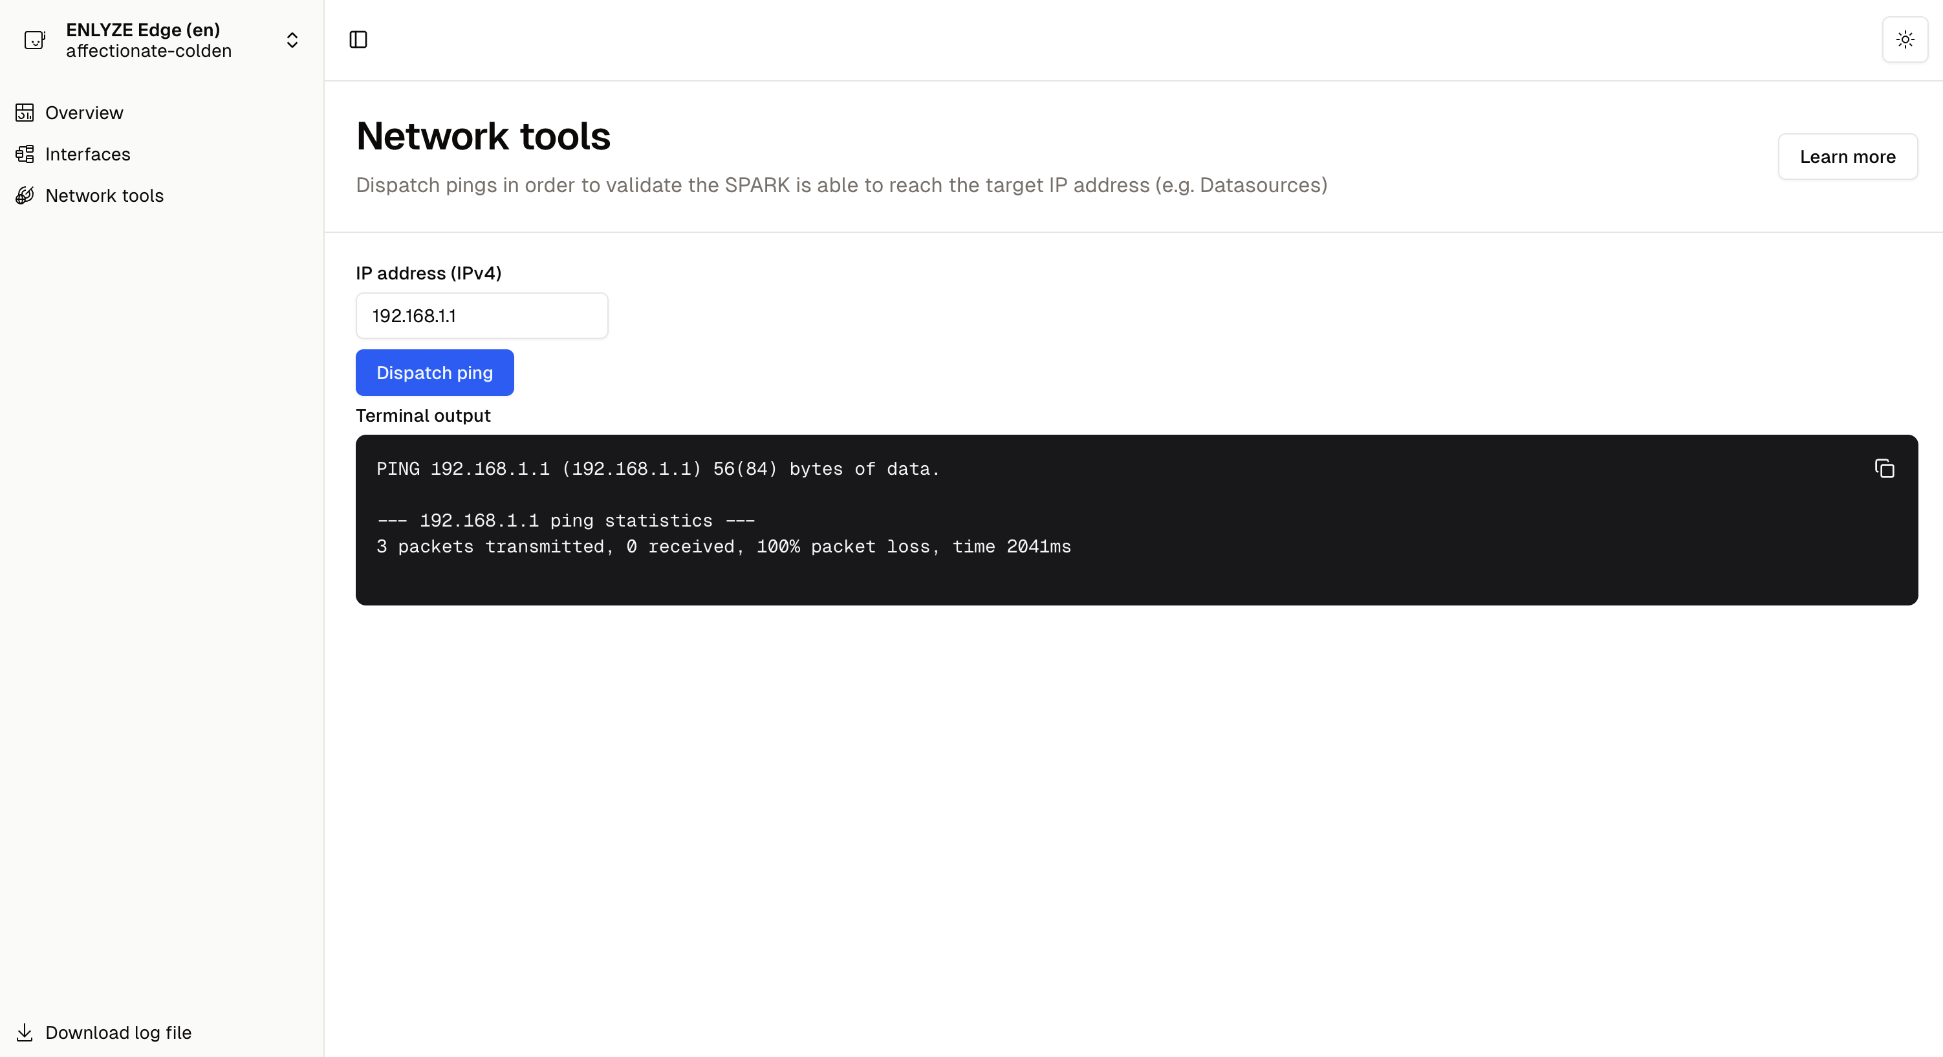This screenshot has width=1943, height=1057.
Task: Click the Overview dashboard icon
Action: point(25,113)
